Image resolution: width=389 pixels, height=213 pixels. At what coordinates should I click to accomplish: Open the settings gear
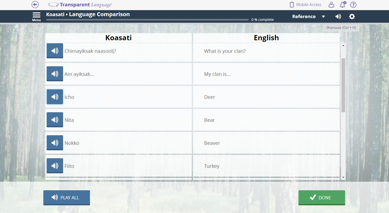pos(352,16)
